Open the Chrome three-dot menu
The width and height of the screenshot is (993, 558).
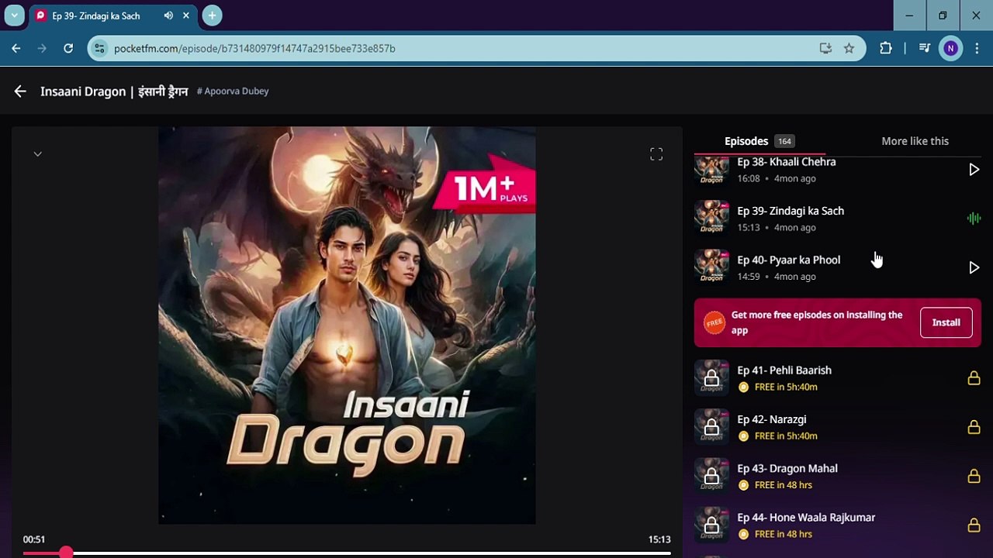click(x=975, y=48)
